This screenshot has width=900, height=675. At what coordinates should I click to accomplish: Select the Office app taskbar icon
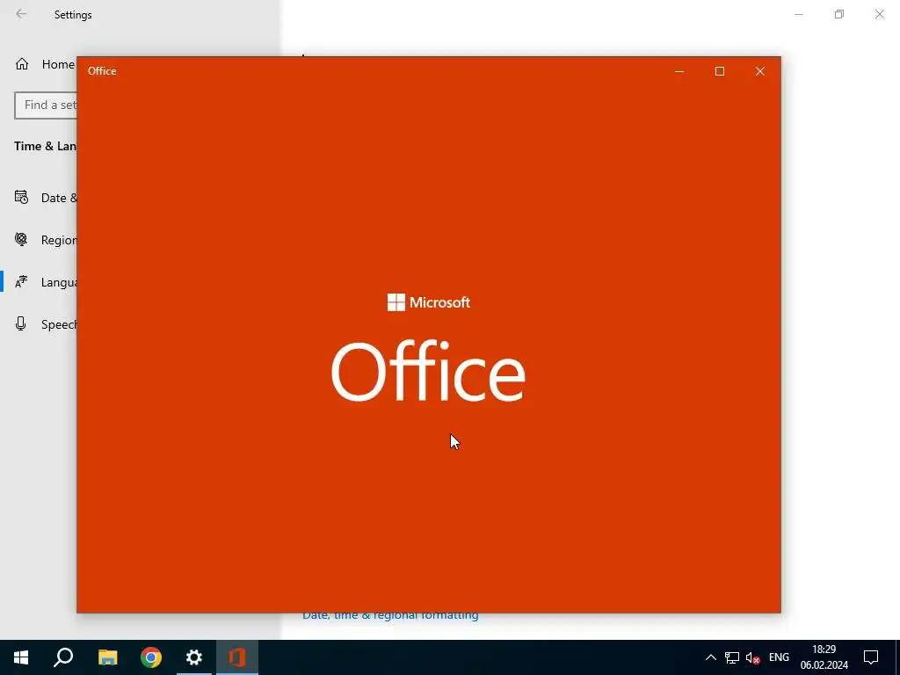click(x=237, y=657)
